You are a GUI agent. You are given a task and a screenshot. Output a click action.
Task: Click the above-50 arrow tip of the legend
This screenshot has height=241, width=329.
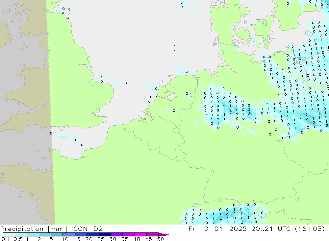(x=164, y=234)
